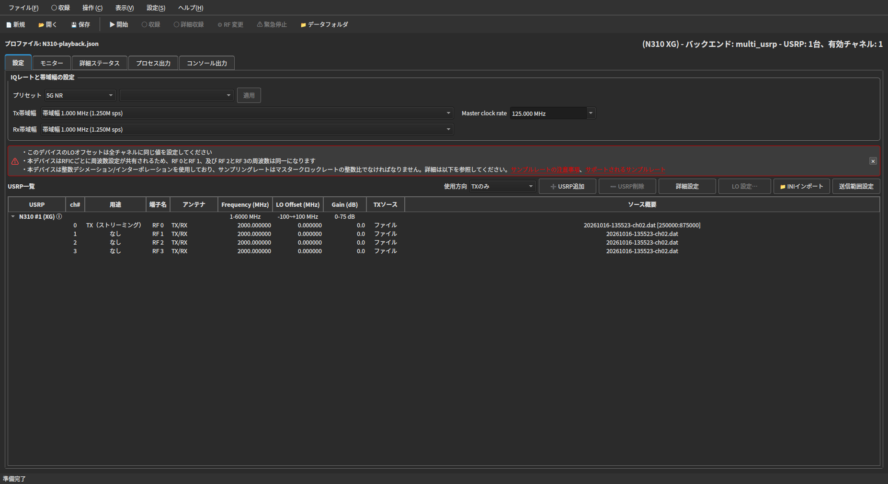This screenshot has height=484, width=888.
Task: Open the サポートされるサンプルレート link
Action: [x=626, y=169]
